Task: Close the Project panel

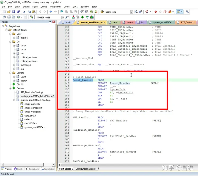Action: (54, 22)
